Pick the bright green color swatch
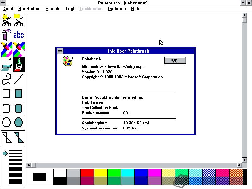252x189 pixels. [x=114, y=173]
